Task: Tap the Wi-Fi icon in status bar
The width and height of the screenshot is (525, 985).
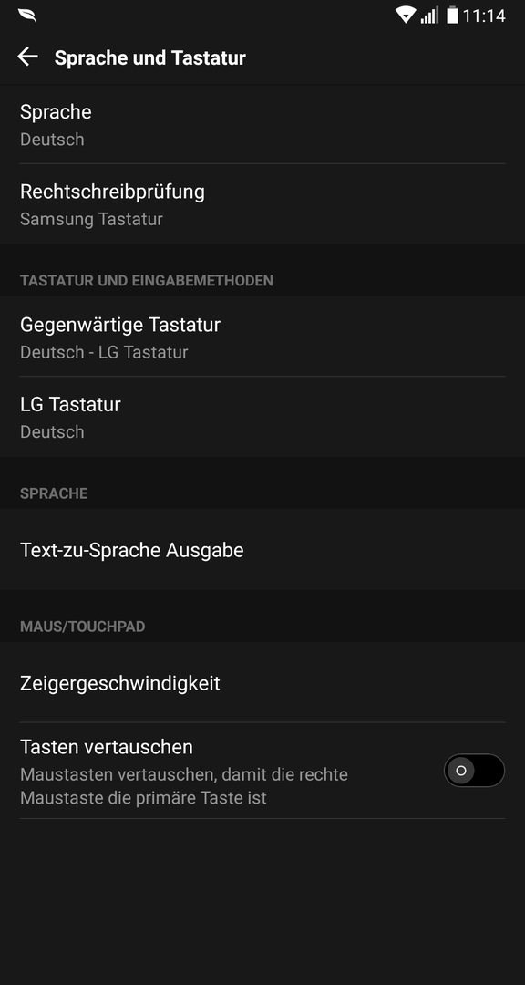Action: click(x=406, y=16)
